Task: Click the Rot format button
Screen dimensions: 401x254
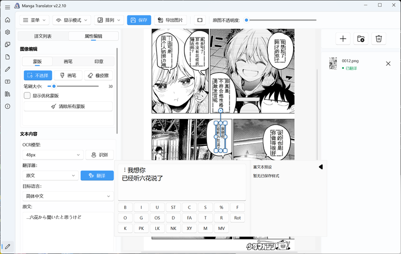Action: click(x=237, y=218)
